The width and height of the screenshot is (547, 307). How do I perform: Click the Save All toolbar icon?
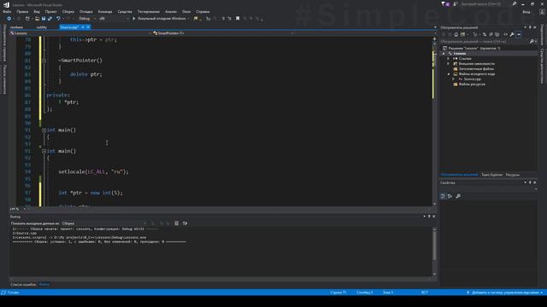pyautogui.click(x=50, y=19)
